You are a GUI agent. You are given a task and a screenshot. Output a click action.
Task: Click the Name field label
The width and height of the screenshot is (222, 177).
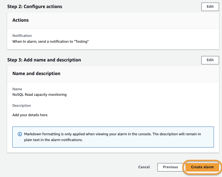coord(17,89)
